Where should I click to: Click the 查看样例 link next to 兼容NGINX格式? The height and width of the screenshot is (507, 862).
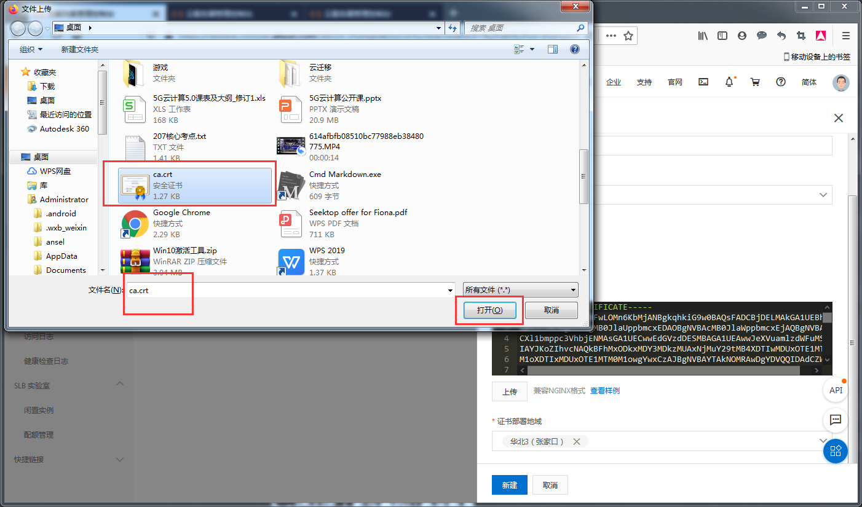604,390
